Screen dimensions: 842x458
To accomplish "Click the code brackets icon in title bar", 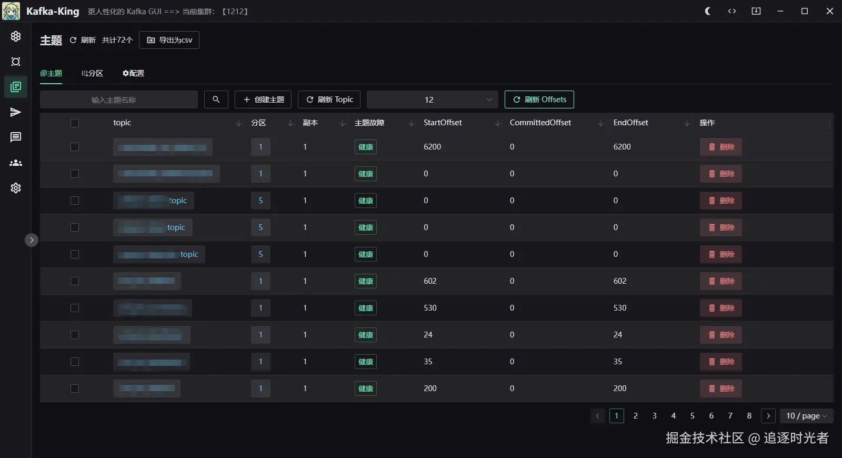I will click(x=732, y=11).
